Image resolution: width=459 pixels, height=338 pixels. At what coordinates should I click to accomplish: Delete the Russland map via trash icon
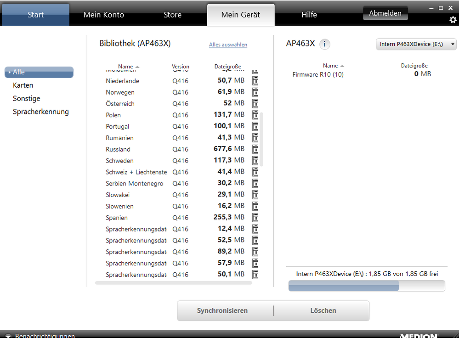click(x=255, y=149)
